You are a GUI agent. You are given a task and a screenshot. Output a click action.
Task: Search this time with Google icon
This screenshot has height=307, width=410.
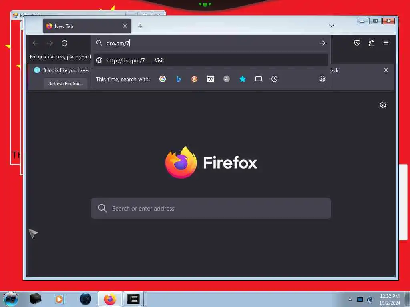(x=163, y=79)
